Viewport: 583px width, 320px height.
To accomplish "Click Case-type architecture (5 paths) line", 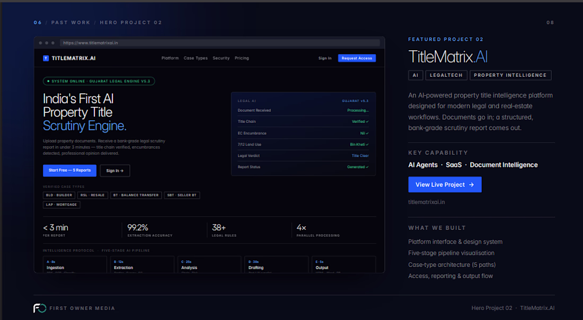I will coord(452,264).
